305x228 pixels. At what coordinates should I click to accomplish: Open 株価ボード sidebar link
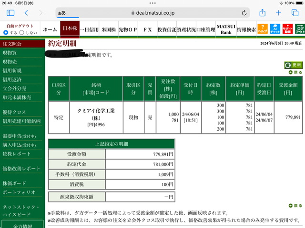pyautogui.click(x=14, y=183)
